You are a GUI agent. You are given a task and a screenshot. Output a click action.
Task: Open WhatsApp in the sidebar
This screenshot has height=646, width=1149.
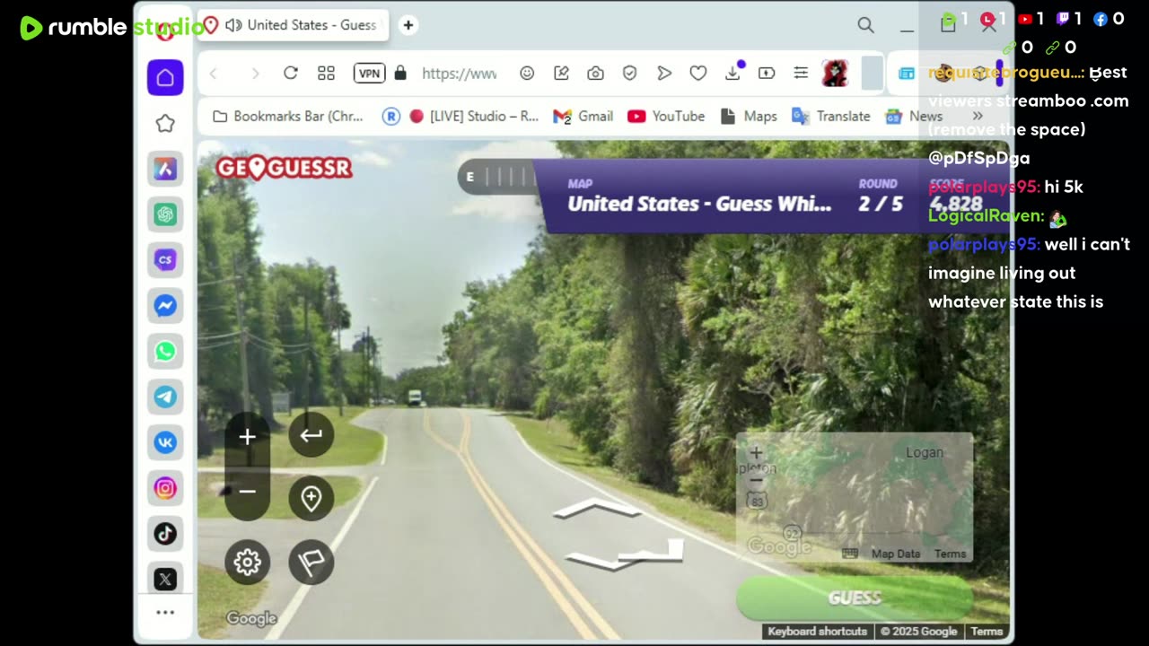pyautogui.click(x=165, y=352)
